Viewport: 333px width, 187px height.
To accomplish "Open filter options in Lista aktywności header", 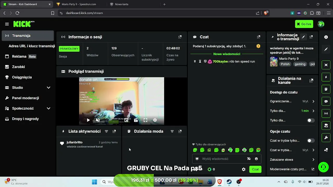I will [x=106, y=131].
